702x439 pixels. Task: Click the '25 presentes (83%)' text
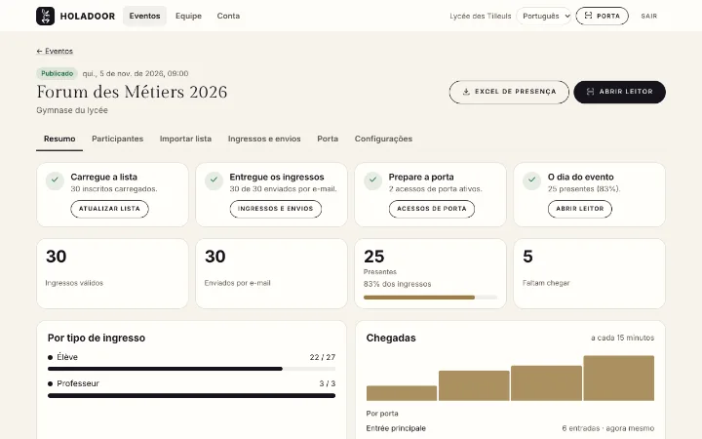click(584, 189)
